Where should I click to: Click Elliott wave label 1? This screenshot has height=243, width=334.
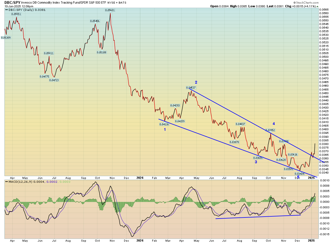point(165,129)
